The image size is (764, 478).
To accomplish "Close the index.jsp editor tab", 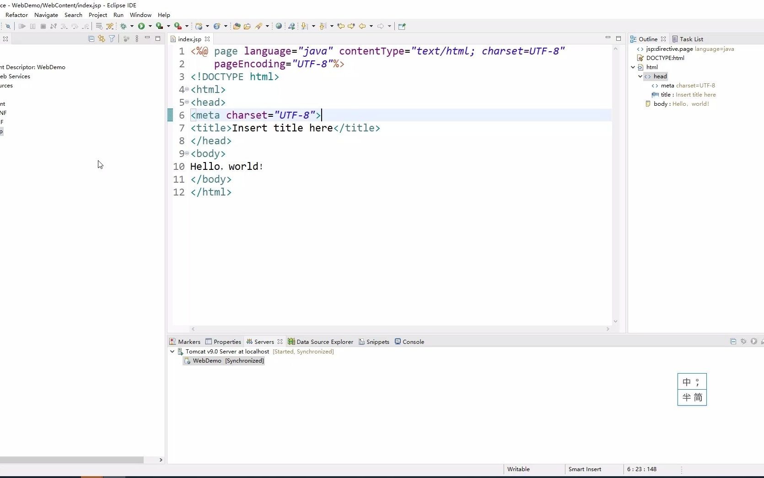I will click(207, 39).
